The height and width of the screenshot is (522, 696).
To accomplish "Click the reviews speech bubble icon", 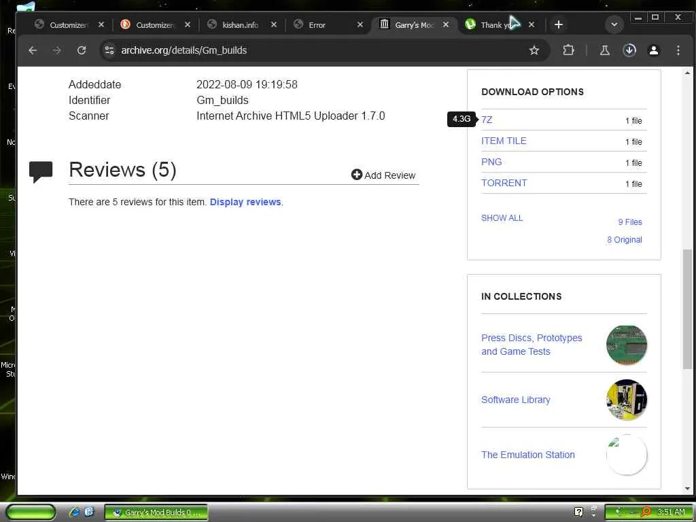I will pos(41,172).
